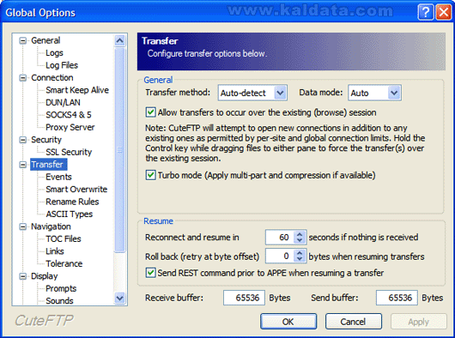Toggle Turbo mode checkbox
455x338 pixels.
tap(150, 175)
